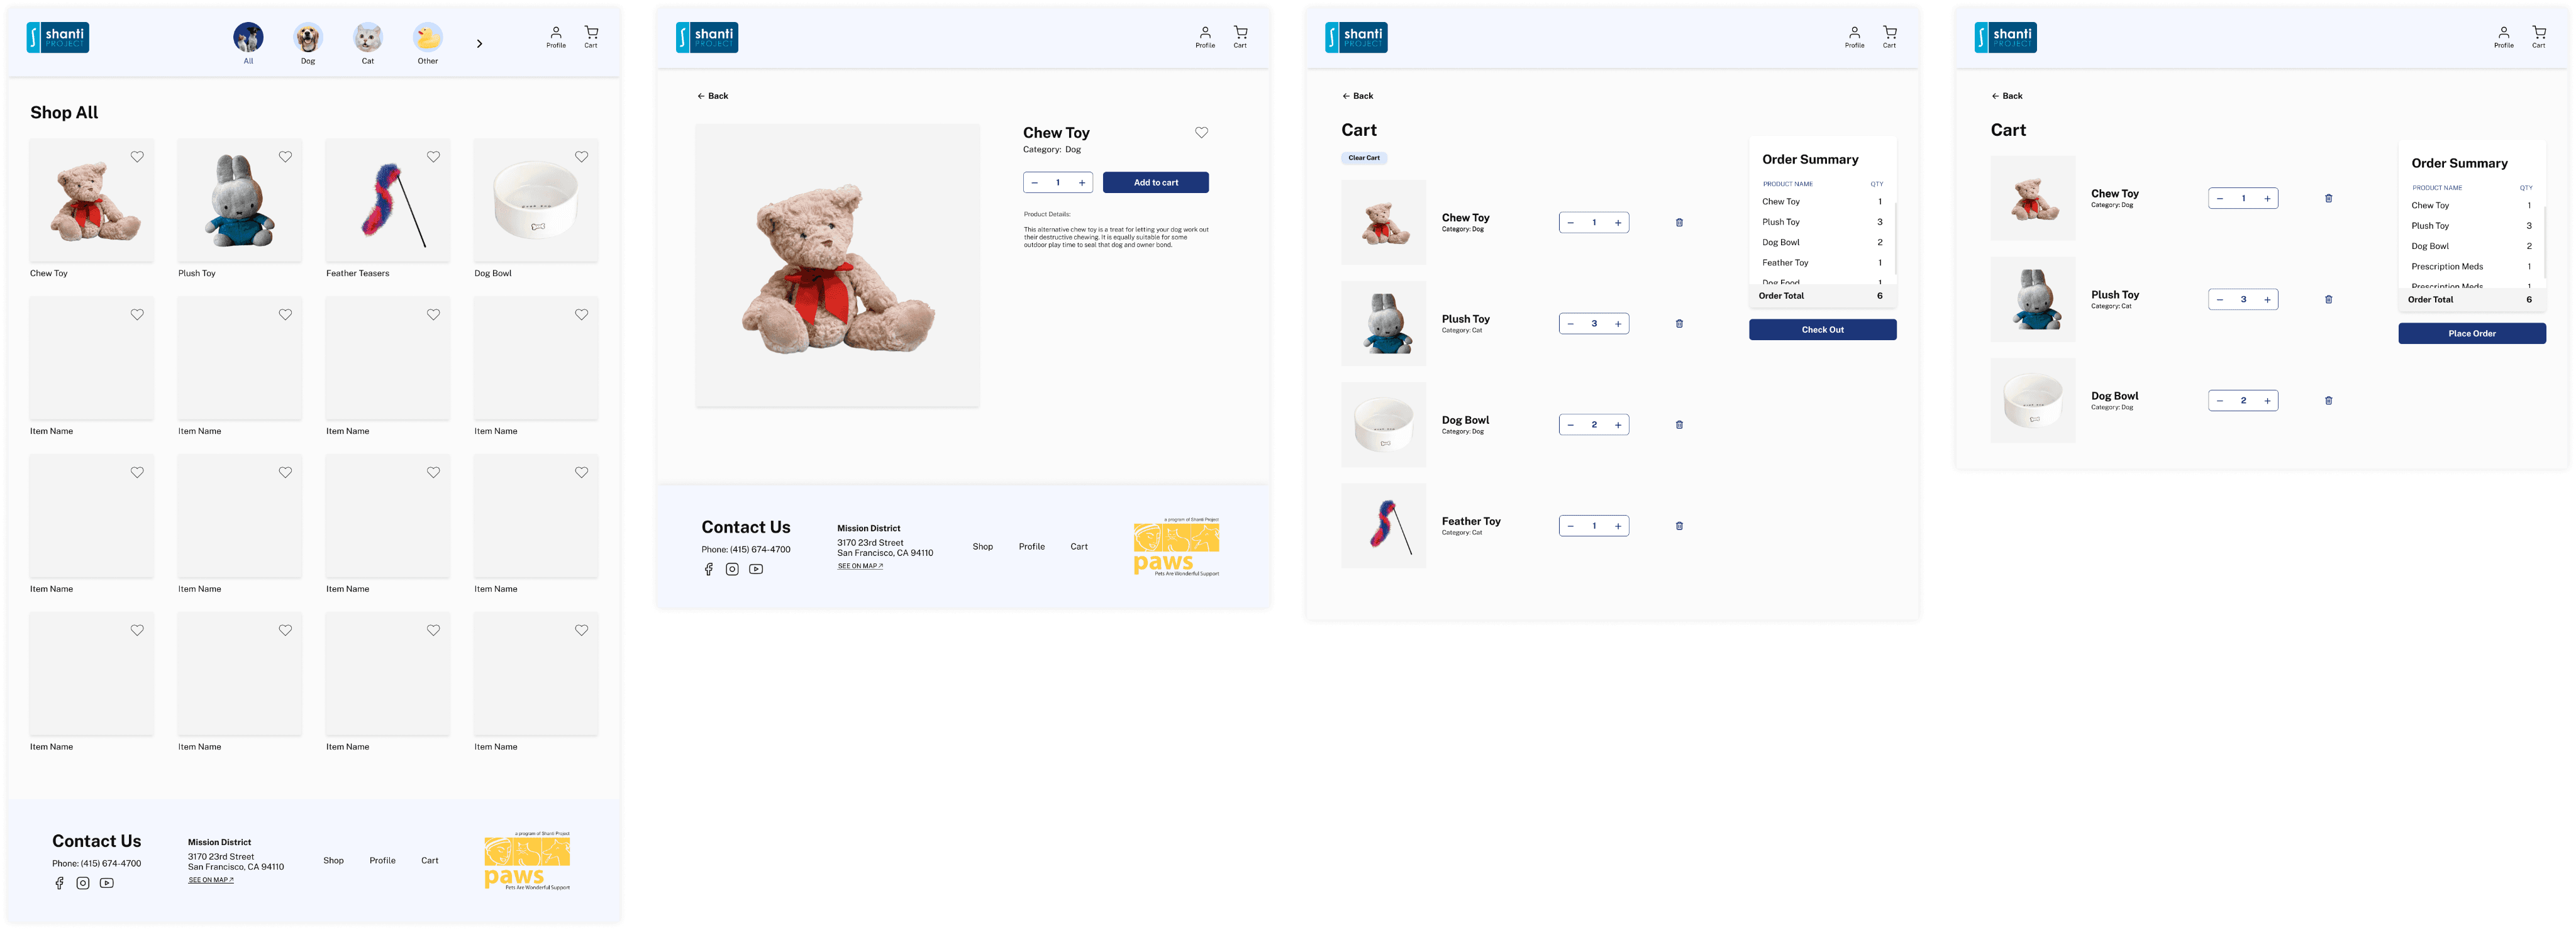This screenshot has height=930, width=2576.
Task: Click Clear Cart chip
Action: click(1363, 158)
